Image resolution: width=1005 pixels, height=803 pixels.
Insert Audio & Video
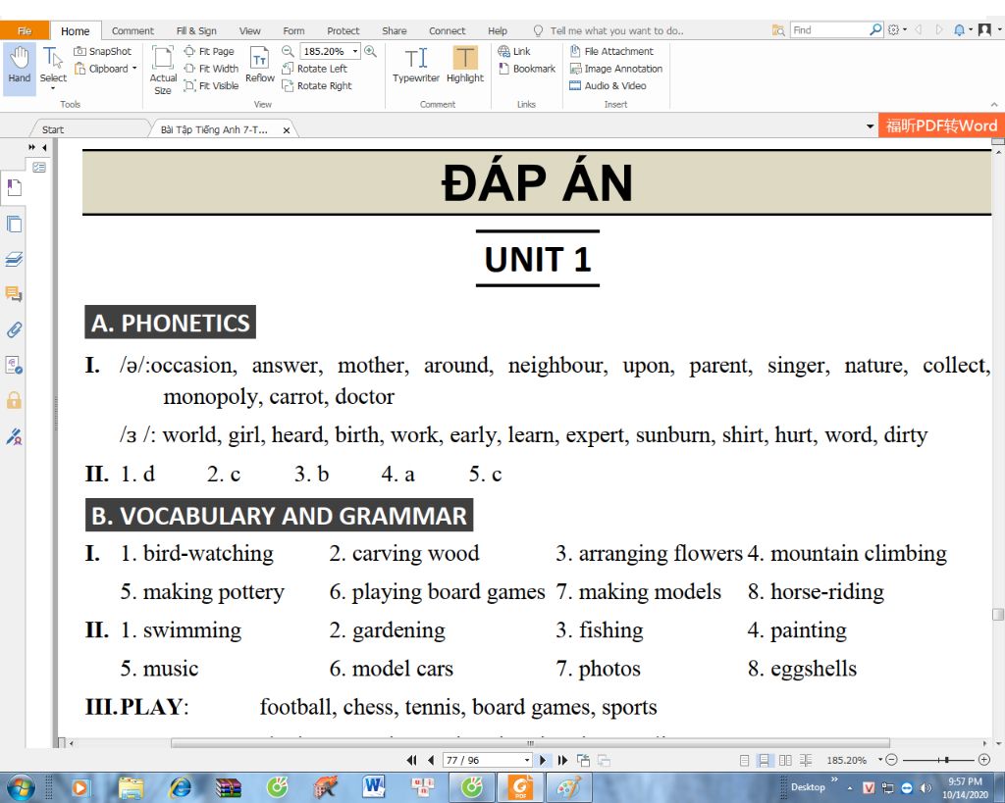pos(608,86)
